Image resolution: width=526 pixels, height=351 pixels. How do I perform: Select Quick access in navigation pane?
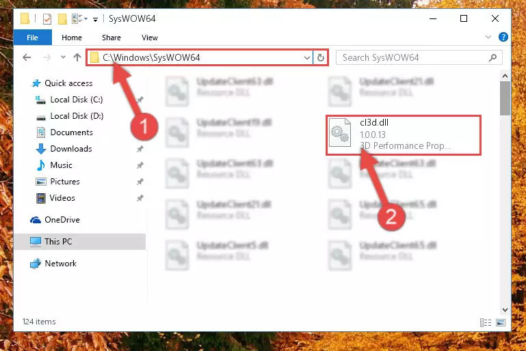coord(68,83)
